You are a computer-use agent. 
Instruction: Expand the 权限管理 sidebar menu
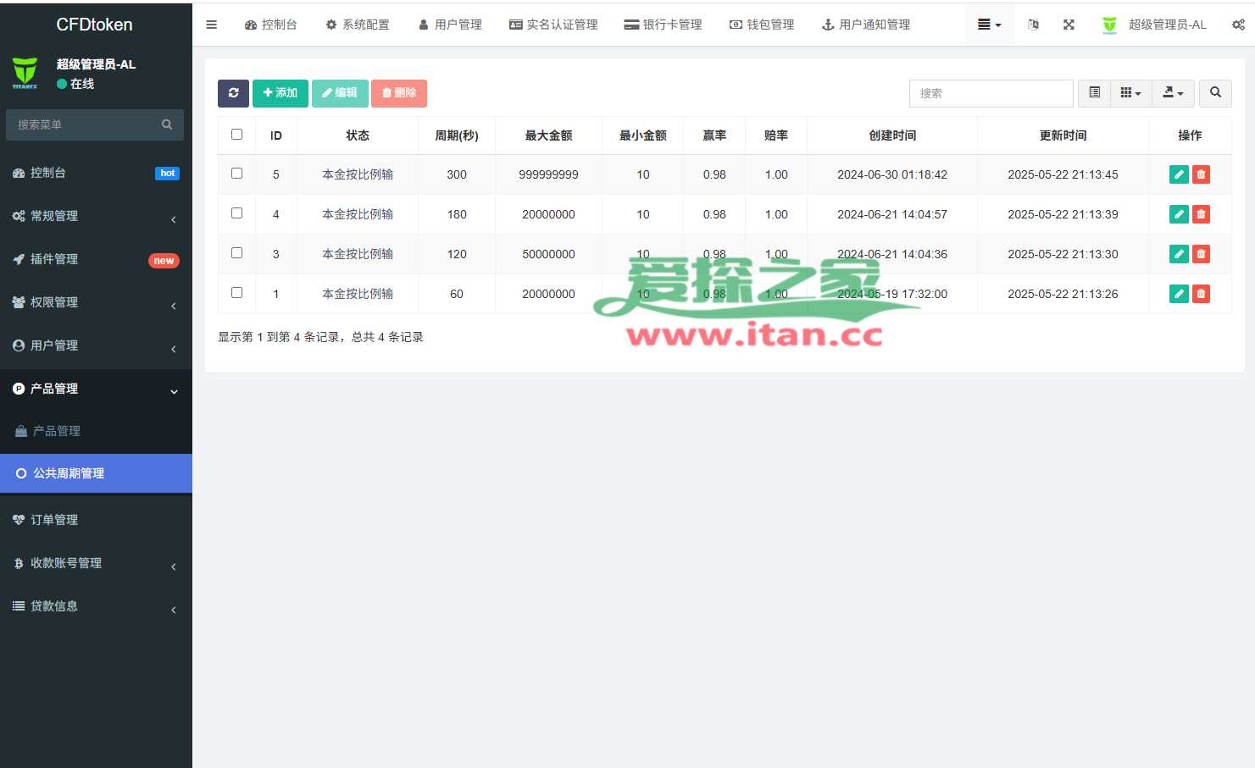click(96, 302)
